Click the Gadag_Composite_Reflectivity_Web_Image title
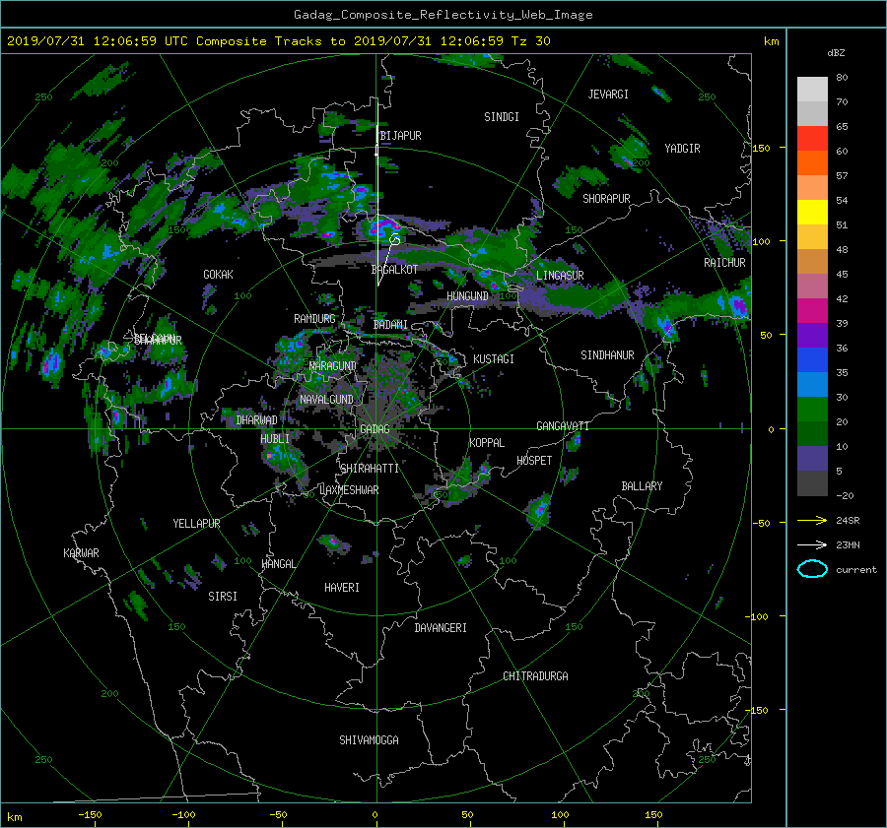Image resolution: width=887 pixels, height=828 pixels. [x=443, y=15]
